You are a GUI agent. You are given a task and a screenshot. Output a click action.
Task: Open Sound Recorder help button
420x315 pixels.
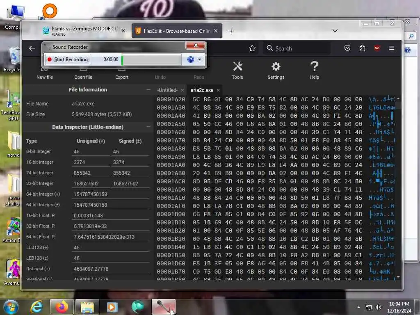[190, 59]
